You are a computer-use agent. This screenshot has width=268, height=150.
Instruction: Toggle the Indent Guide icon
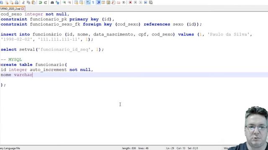coord(99,2)
